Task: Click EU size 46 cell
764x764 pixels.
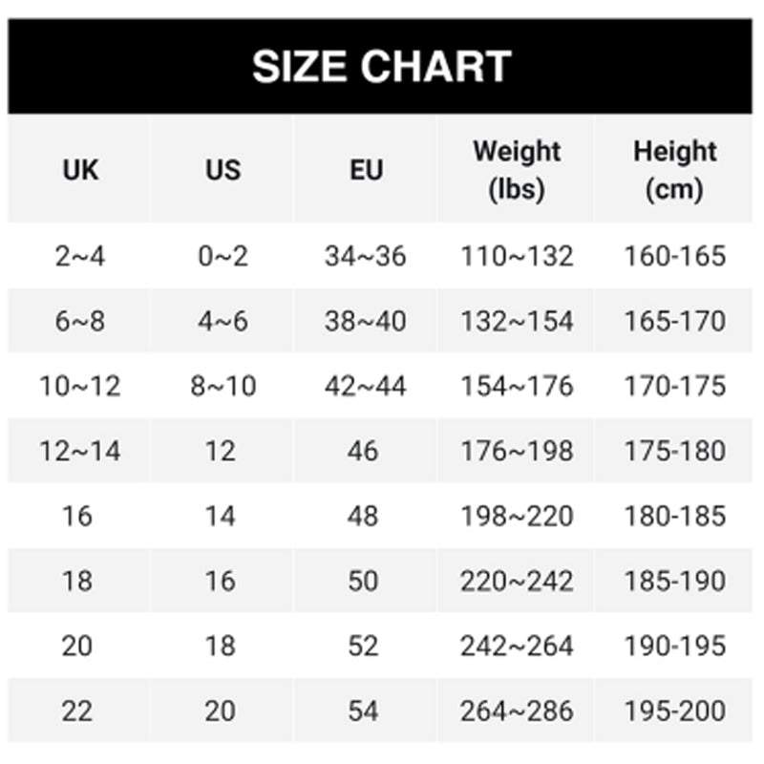Action: 363,451
